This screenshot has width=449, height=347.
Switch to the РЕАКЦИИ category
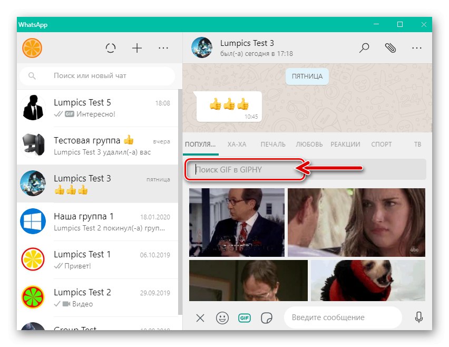coord(345,144)
